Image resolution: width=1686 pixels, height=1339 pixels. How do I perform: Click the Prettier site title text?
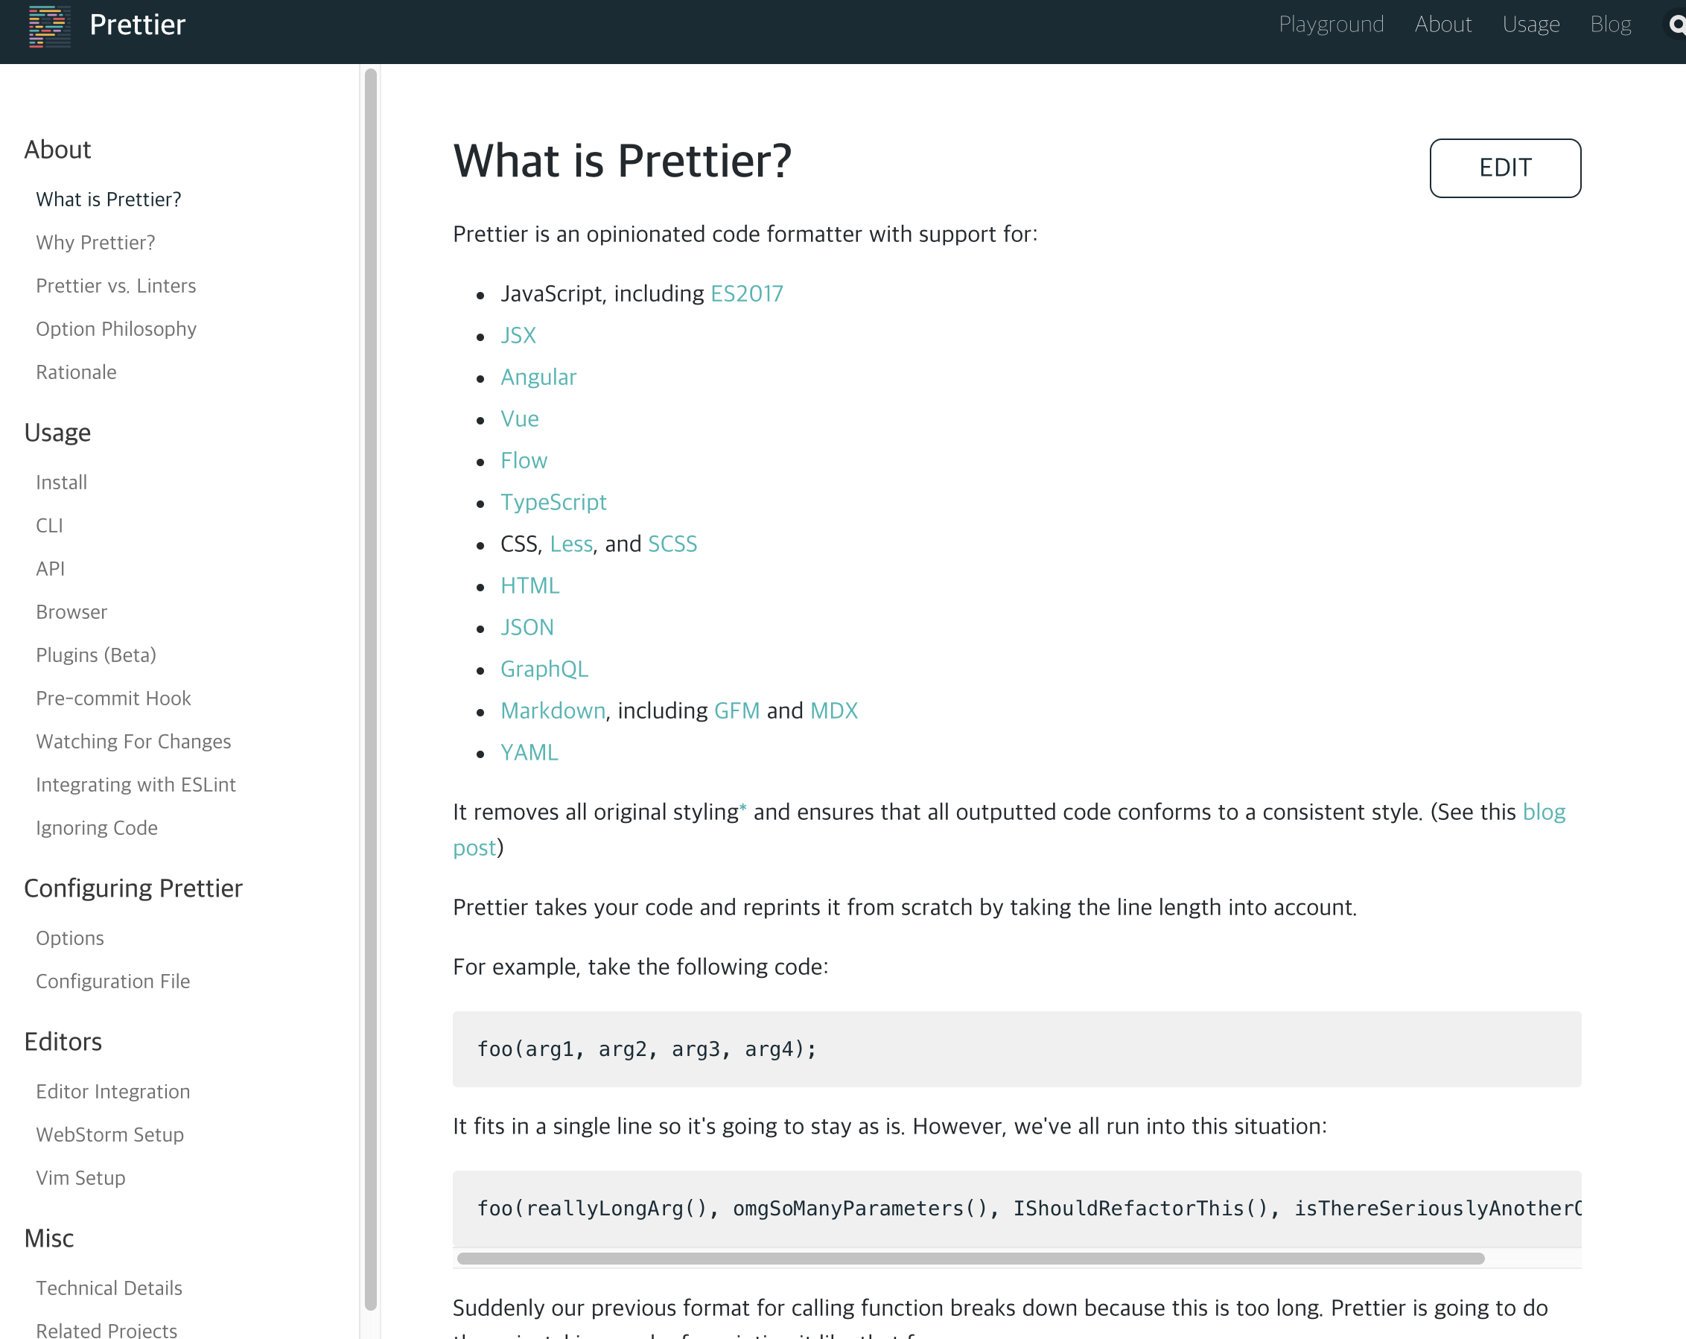tap(138, 25)
